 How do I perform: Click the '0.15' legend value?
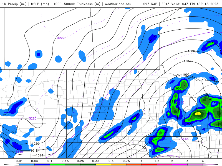[65, 161]
